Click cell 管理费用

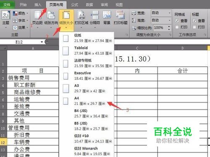pyautogui.click(x=33, y=128)
